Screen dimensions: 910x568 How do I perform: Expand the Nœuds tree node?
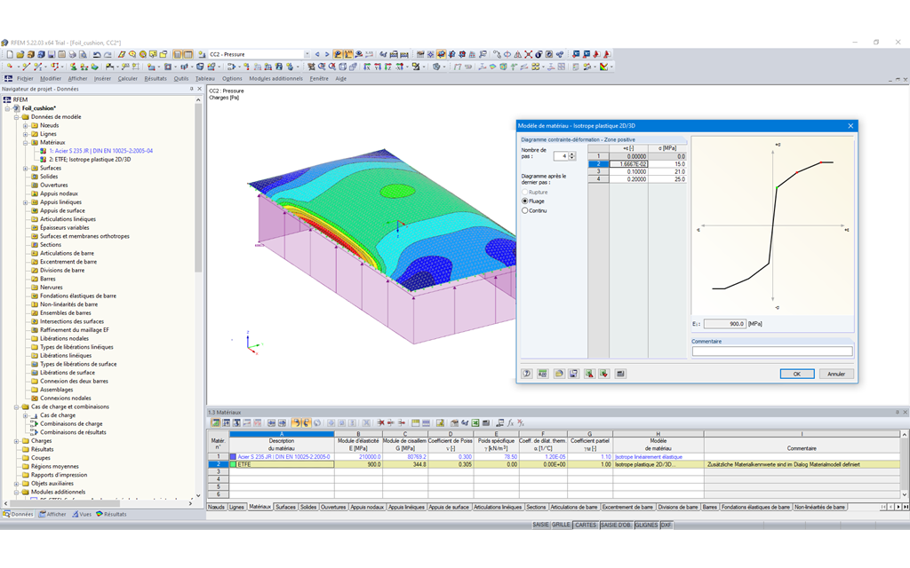(26, 125)
